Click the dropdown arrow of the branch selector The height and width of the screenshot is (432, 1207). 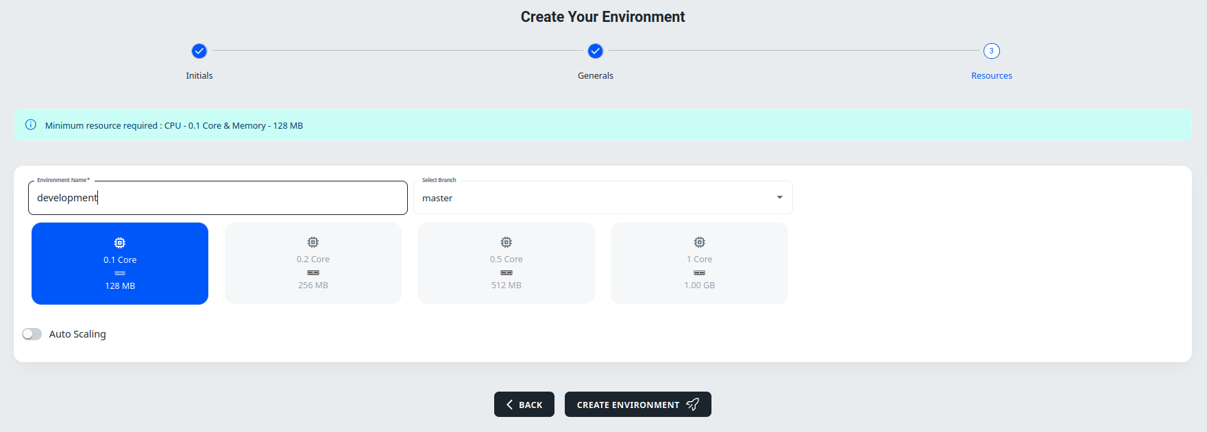click(x=779, y=198)
